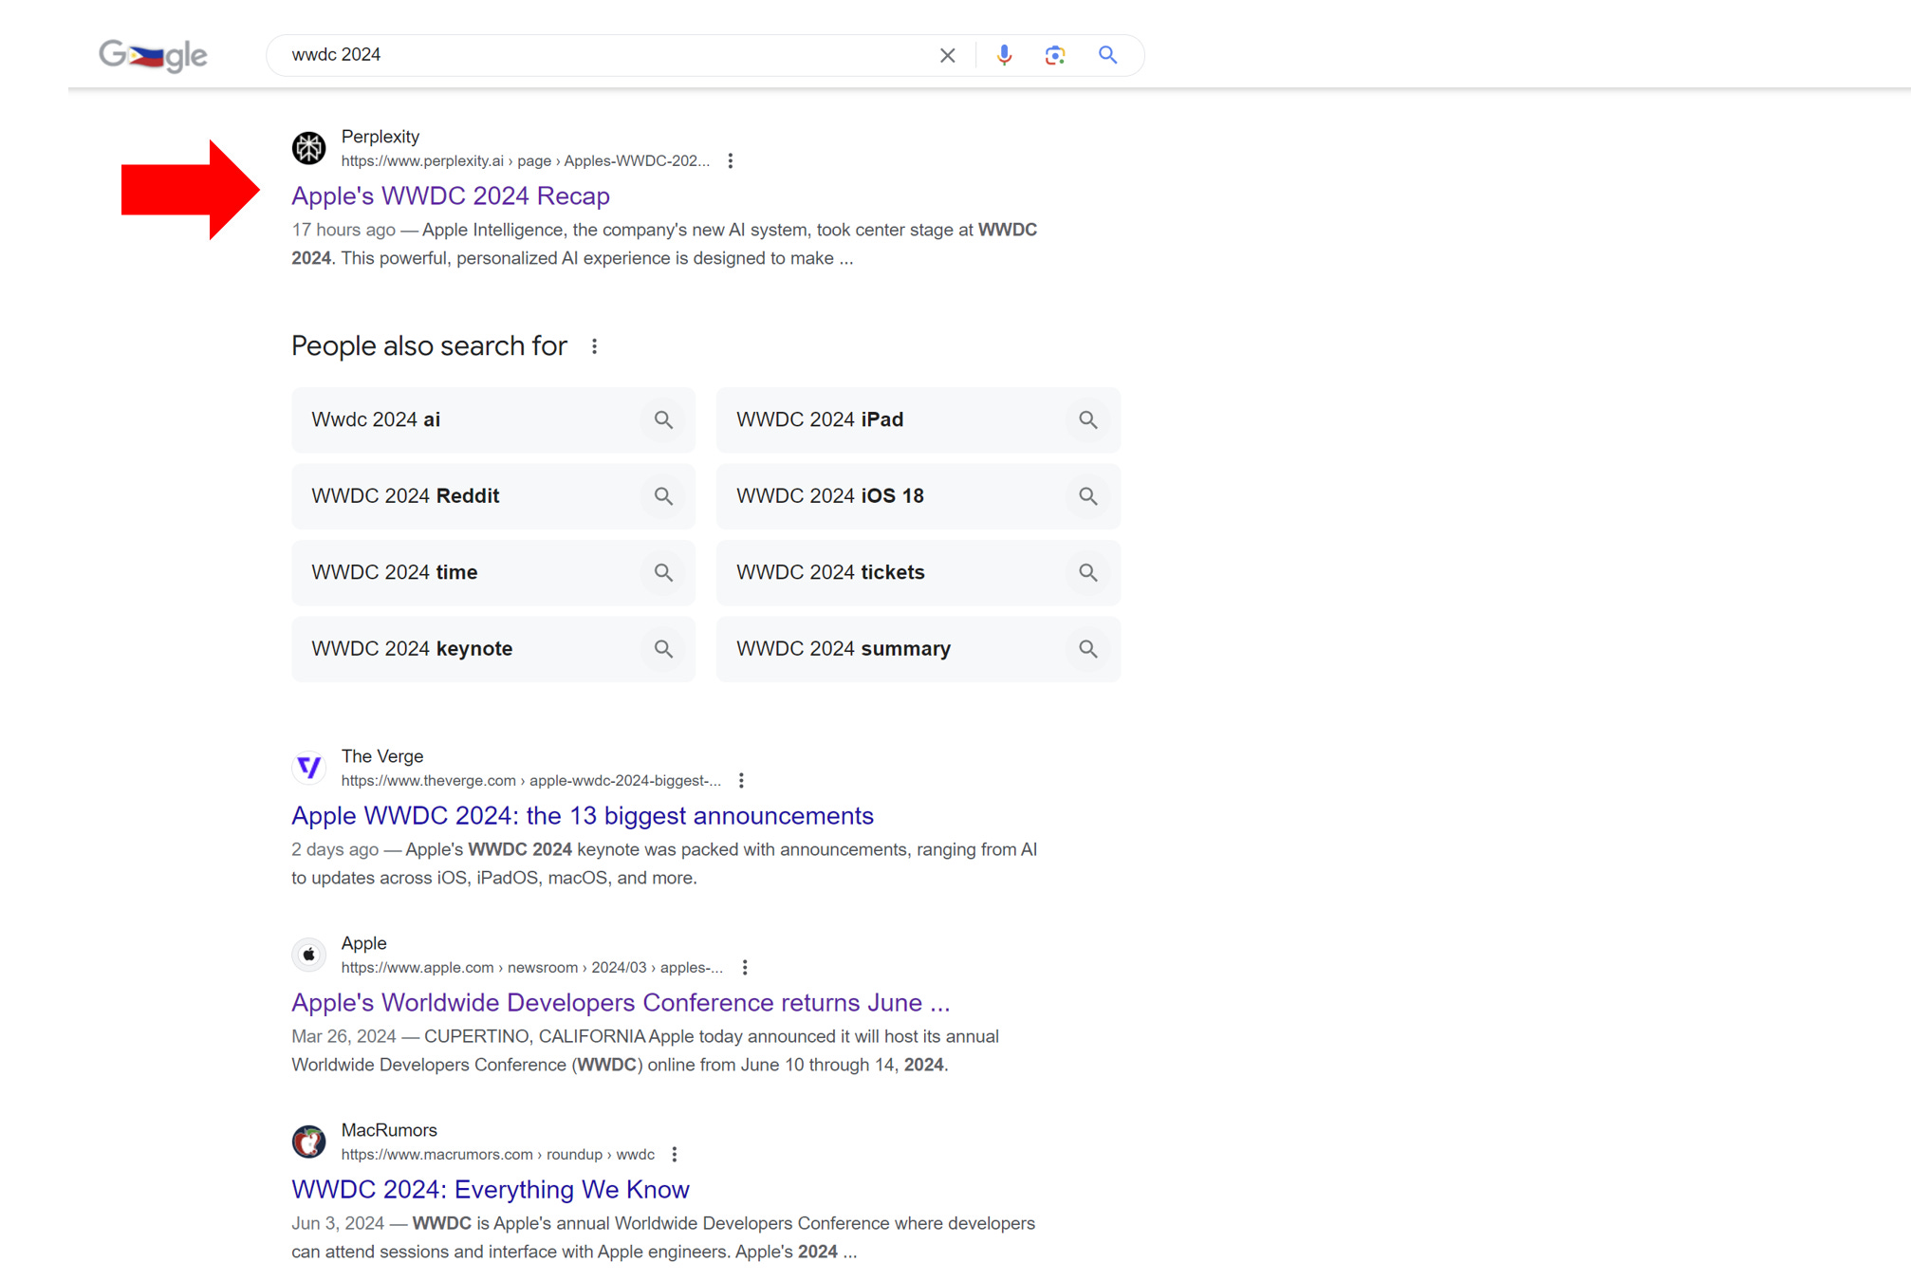The image size is (1911, 1281).
Task: Click macrumors.com roundup URL breadcrumb
Action: (x=498, y=1155)
